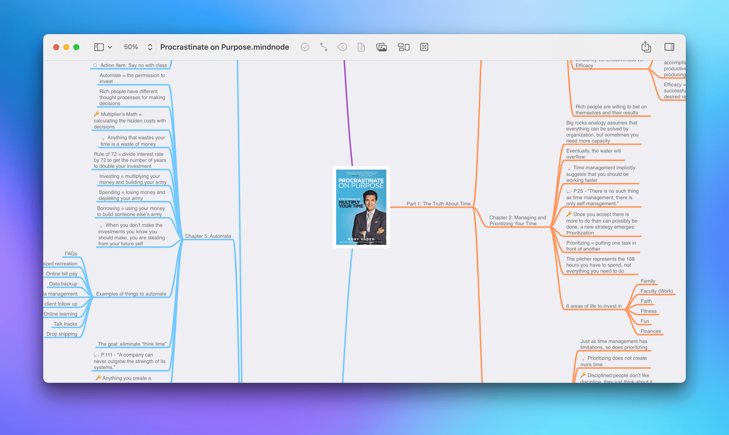Viewport: 729px width, 435px height.
Task: Select the Big rocks analogy node
Action: (602, 132)
